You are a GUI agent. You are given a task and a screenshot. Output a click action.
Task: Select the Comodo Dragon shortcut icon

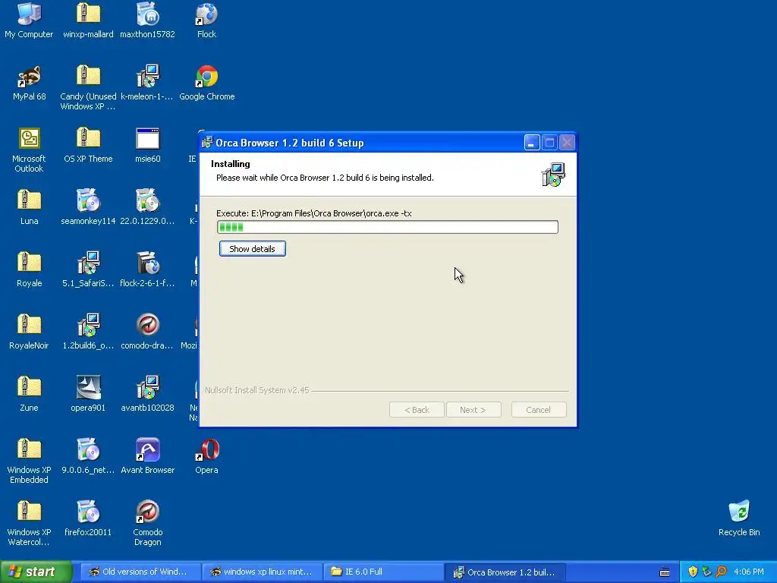click(148, 512)
